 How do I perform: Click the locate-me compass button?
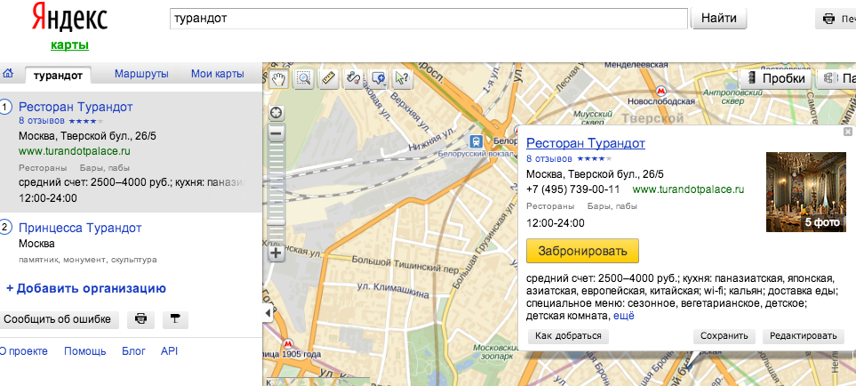point(277,113)
